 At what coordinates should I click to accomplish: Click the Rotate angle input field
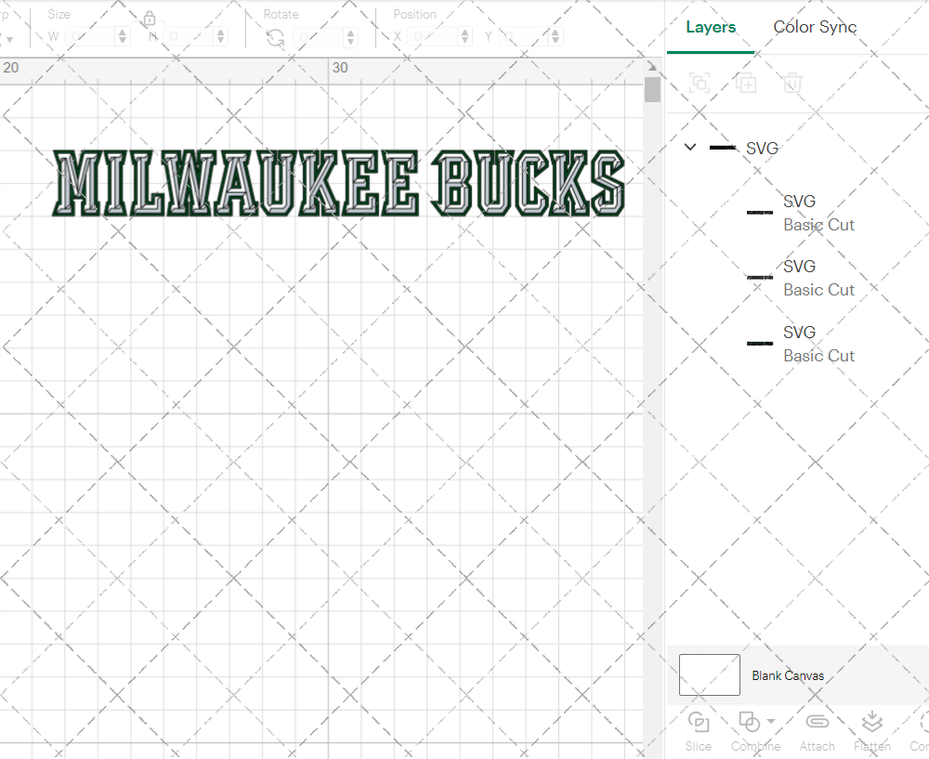click(x=319, y=37)
